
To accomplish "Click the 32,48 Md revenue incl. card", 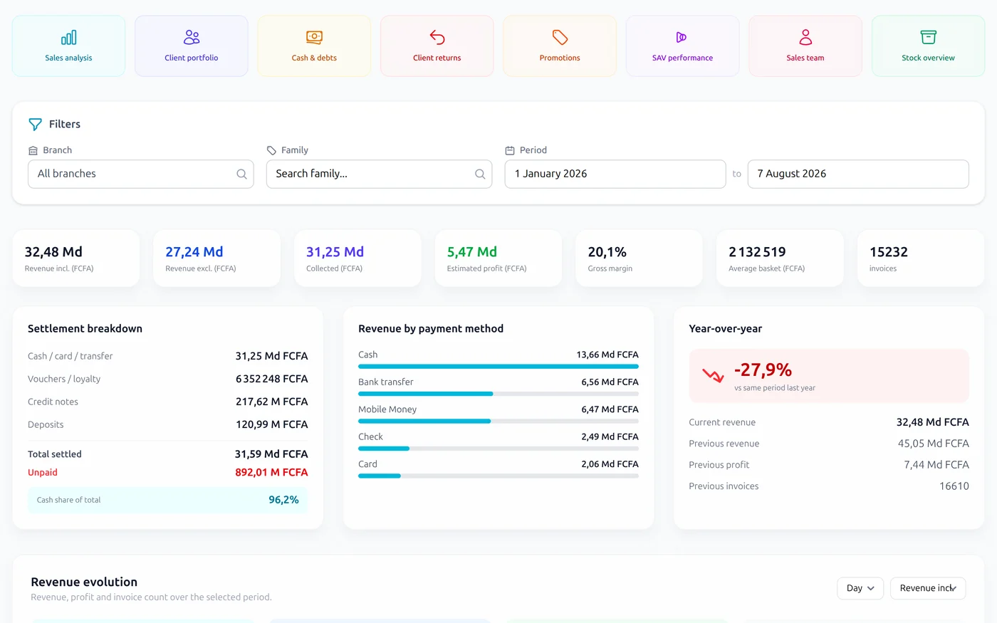I will pos(76,258).
